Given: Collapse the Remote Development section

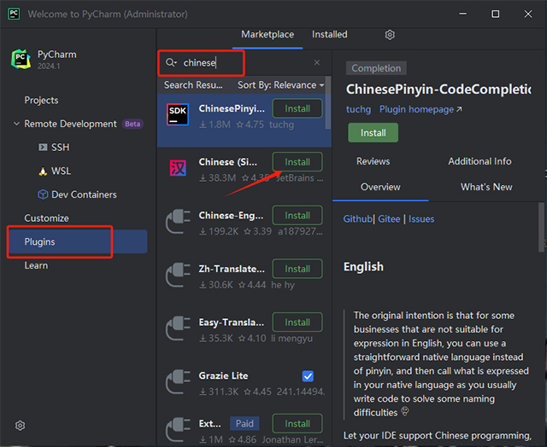Looking at the screenshot, I should (16, 124).
